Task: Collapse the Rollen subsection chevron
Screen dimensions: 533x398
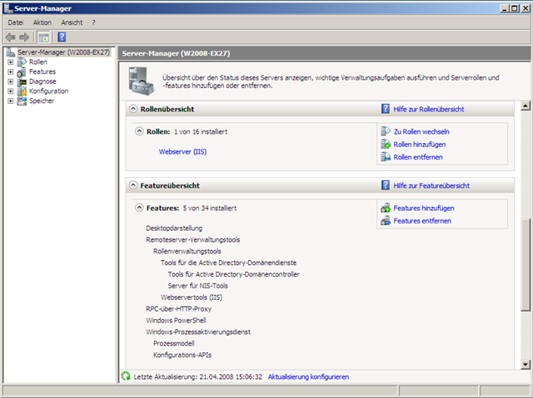Action: [139, 131]
